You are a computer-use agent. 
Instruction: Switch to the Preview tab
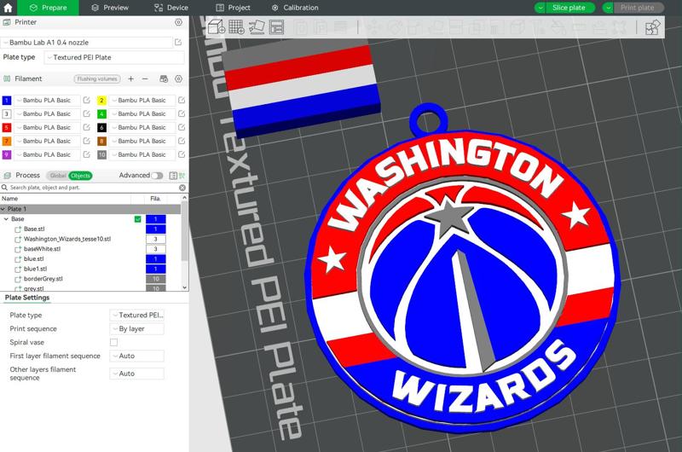coord(110,8)
